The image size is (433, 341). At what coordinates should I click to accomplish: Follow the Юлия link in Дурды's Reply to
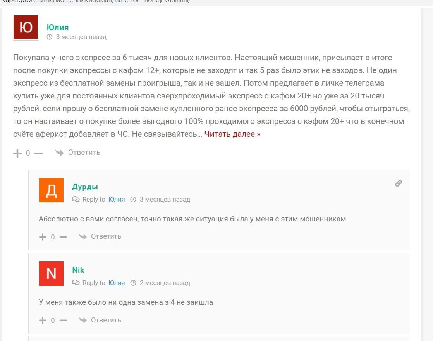click(x=117, y=199)
